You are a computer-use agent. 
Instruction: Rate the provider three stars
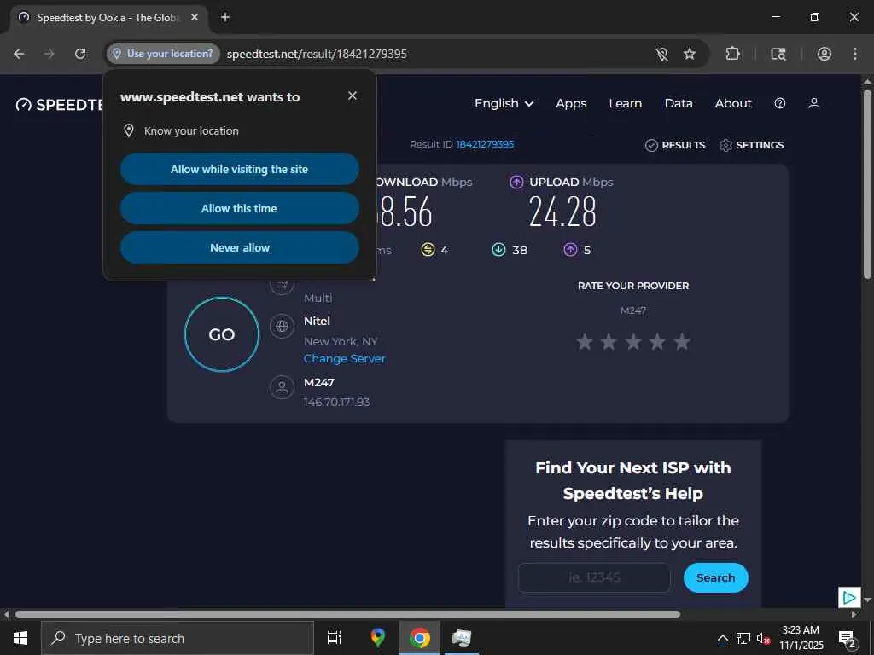pyautogui.click(x=633, y=341)
